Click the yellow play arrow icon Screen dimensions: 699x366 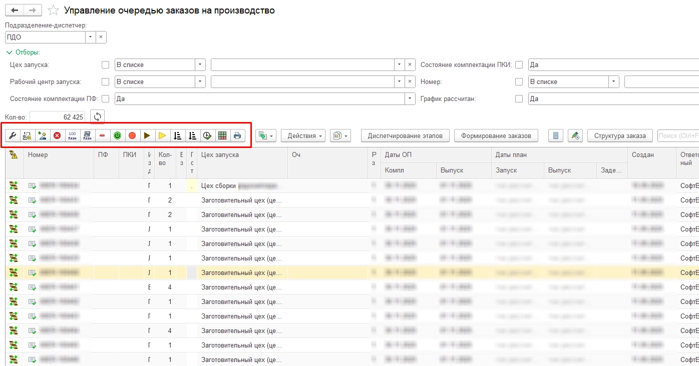tap(162, 135)
